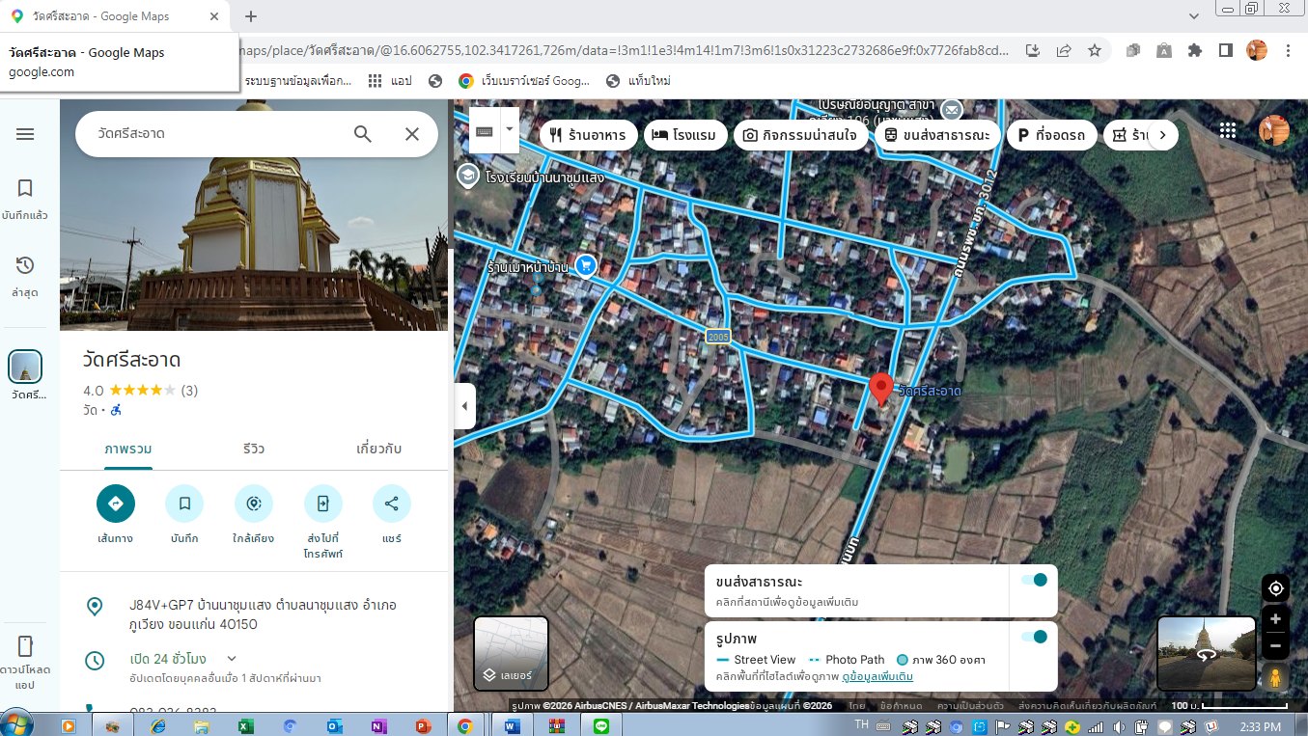Click the วัดศรีสะอาด place thumbnail in sidebar
The width and height of the screenshot is (1308, 736).
(26, 368)
